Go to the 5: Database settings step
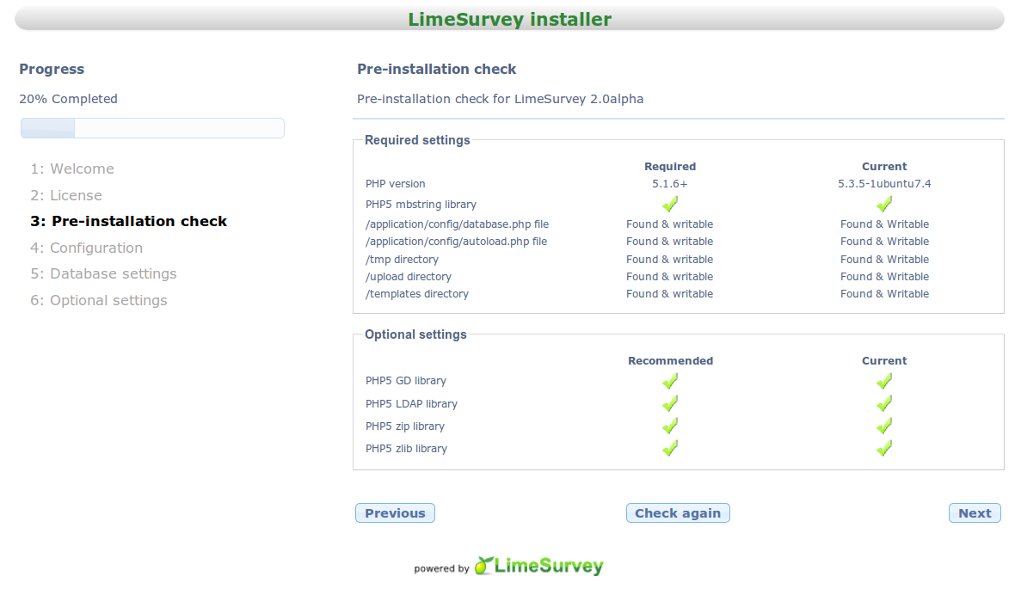 tap(103, 274)
